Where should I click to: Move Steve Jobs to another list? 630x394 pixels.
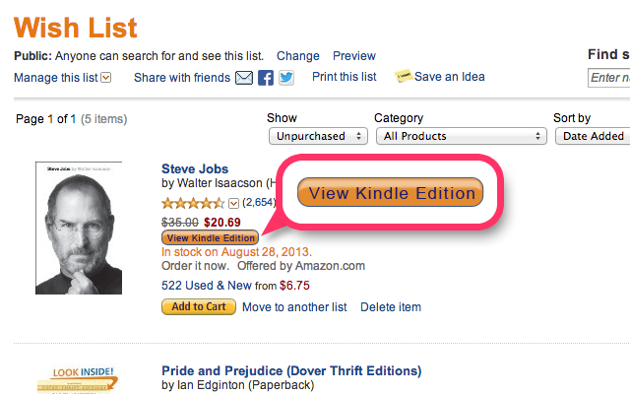(294, 307)
